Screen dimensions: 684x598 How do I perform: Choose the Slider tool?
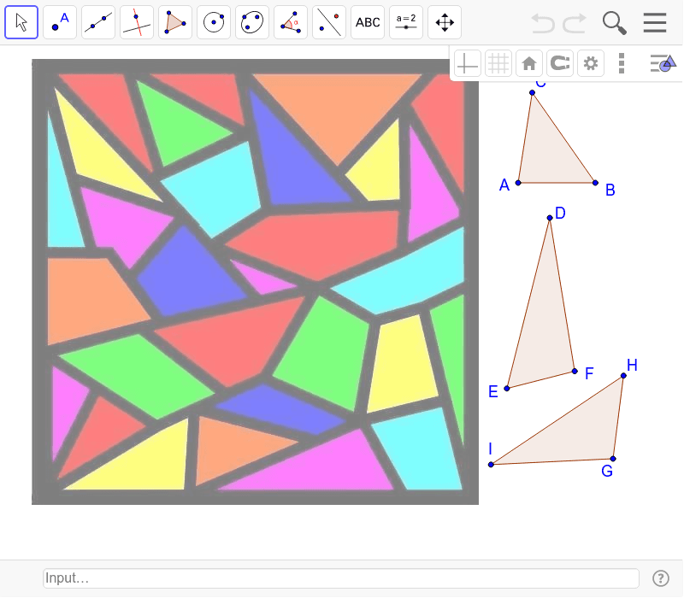point(405,22)
